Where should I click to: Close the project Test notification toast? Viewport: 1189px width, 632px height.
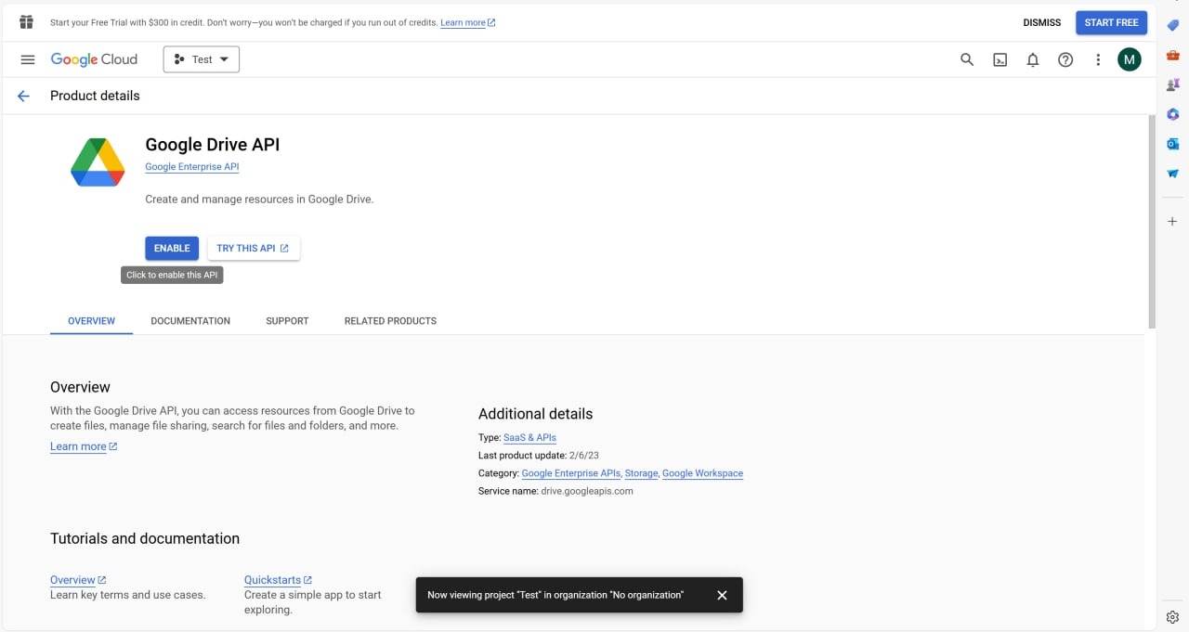[x=722, y=595]
